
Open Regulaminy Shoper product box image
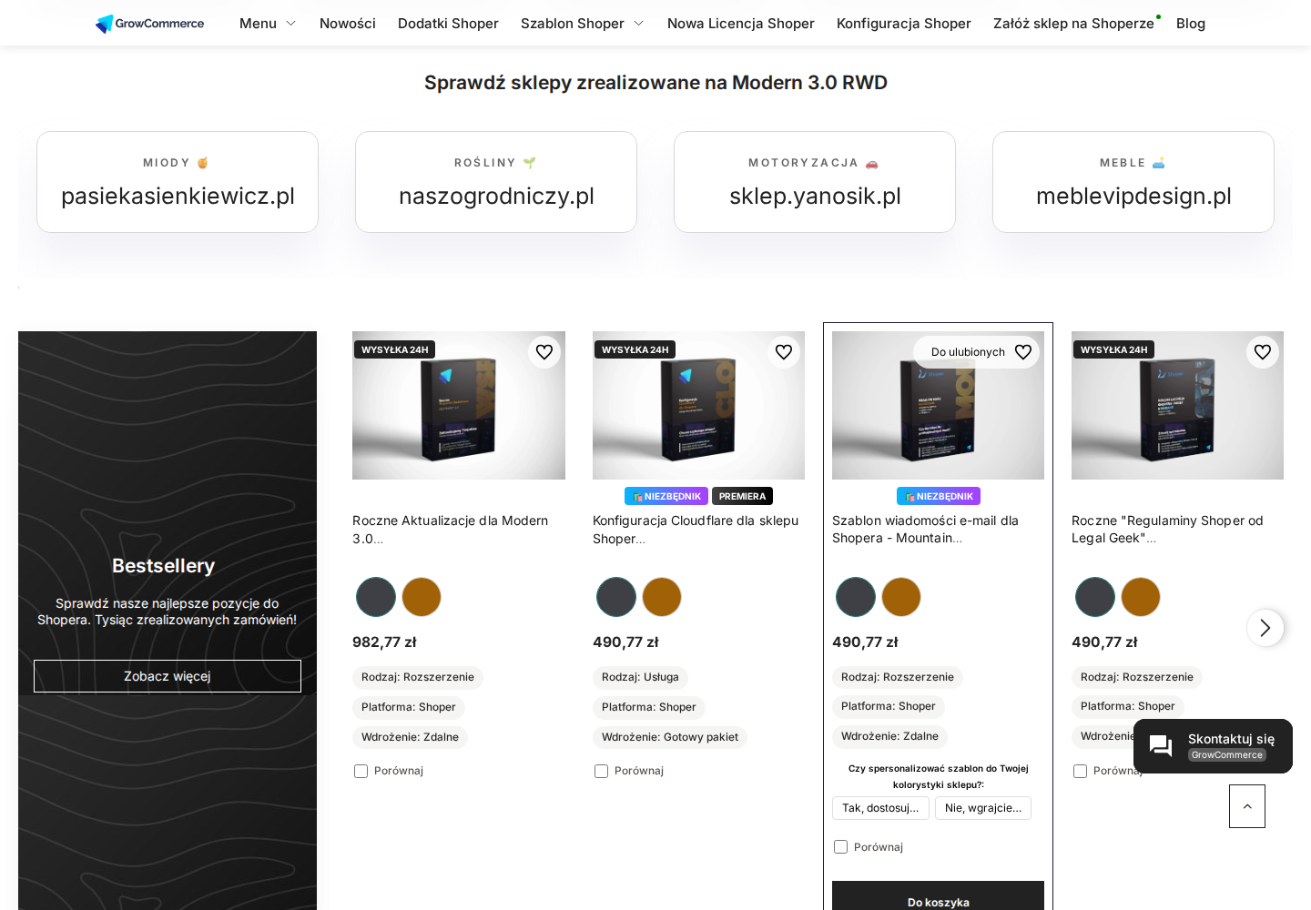coord(1177,406)
